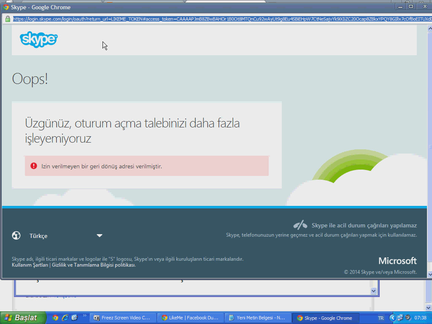Open Chrome from the quick launch bar
This screenshot has height=324, width=432.
[55, 318]
